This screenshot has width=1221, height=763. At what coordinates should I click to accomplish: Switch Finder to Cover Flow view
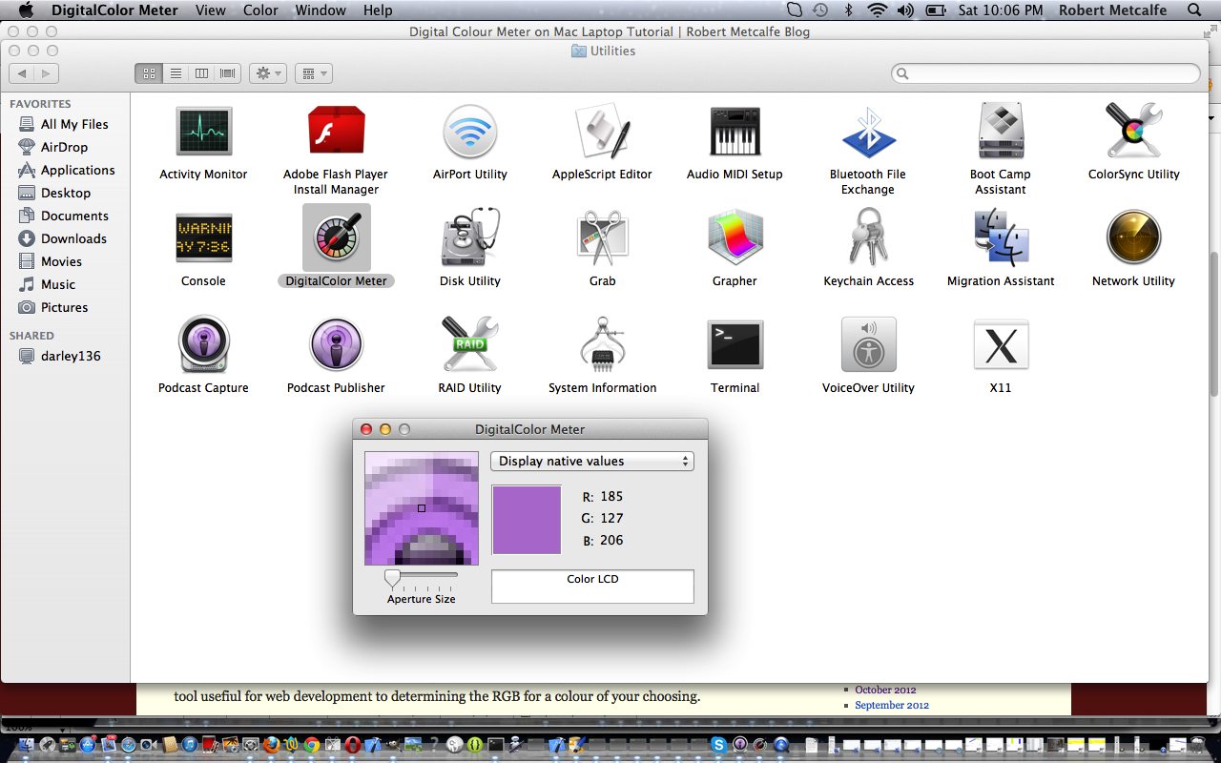pos(227,73)
